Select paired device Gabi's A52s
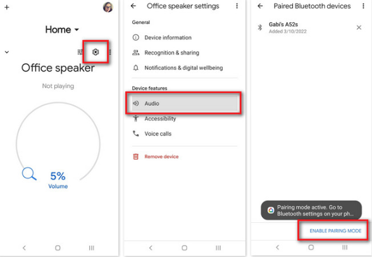This screenshot has width=372, height=257. tap(311, 28)
